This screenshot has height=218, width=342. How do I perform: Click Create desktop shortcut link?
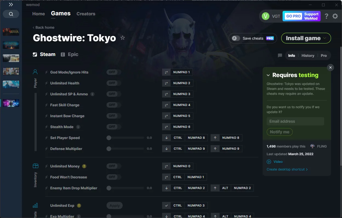click(x=287, y=169)
